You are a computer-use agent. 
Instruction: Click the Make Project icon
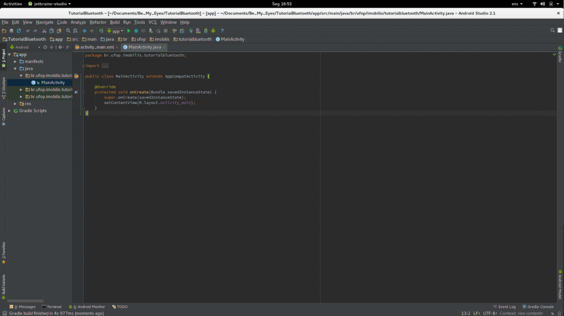tap(101, 31)
